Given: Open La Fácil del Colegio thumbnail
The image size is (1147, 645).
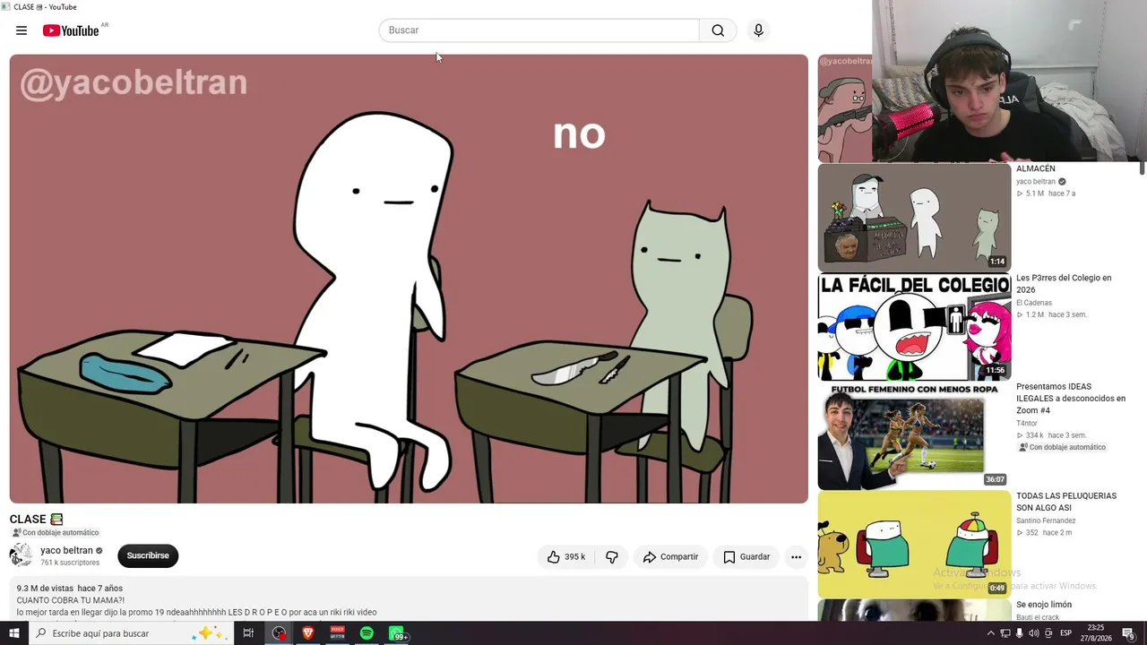Looking at the screenshot, I should pyautogui.click(x=914, y=327).
